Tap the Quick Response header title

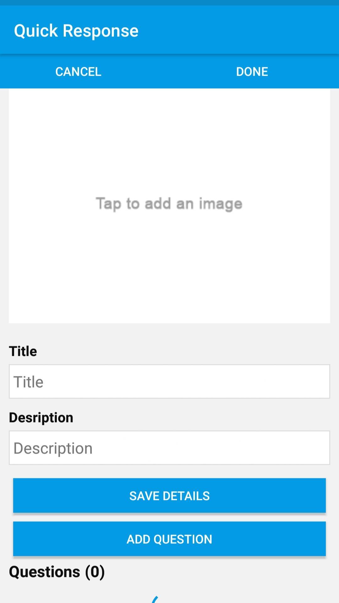tap(76, 31)
